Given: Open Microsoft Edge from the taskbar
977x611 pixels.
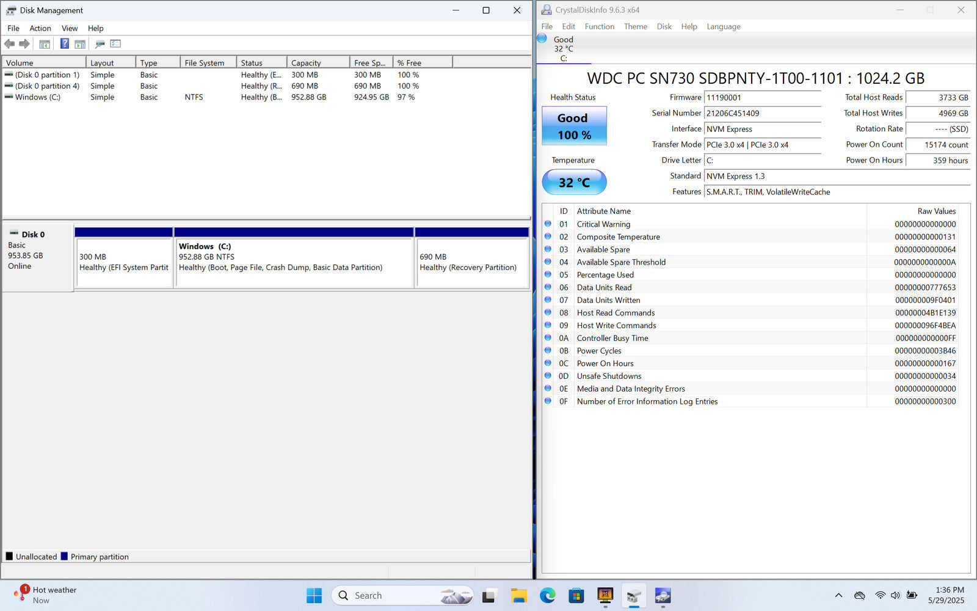Looking at the screenshot, I should pos(547,596).
